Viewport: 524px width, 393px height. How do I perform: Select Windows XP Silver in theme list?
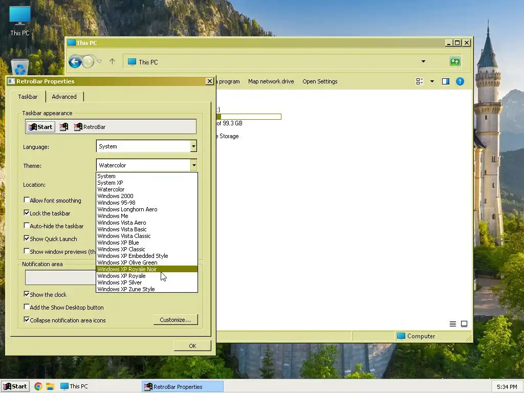click(147, 282)
